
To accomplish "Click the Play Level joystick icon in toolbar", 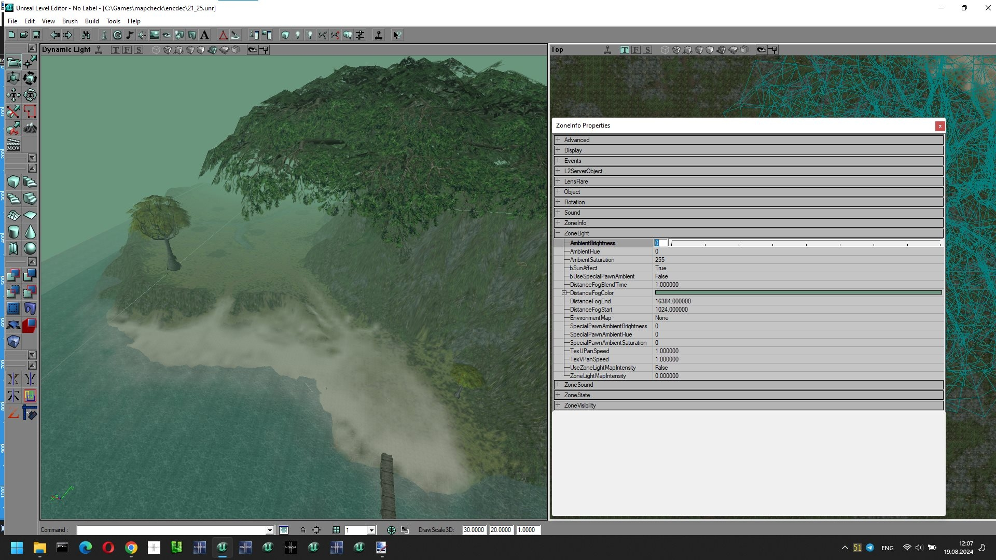I will click(379, 35).
